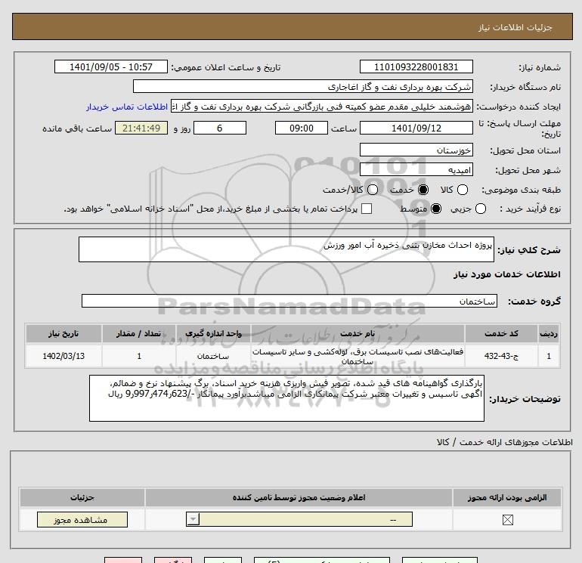Image resolution: width=582 pixels, height=563 pixels.
Task: Click the row number cell 1
Action: [x=549, y=356]
